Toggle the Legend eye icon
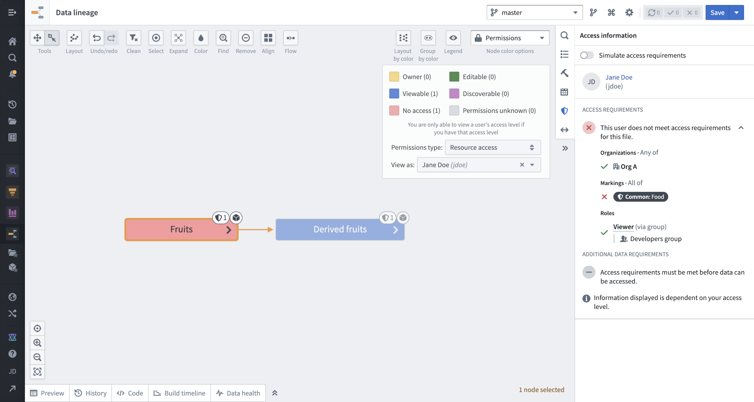This screenshot has width=754, height=402. coord(453,38)
